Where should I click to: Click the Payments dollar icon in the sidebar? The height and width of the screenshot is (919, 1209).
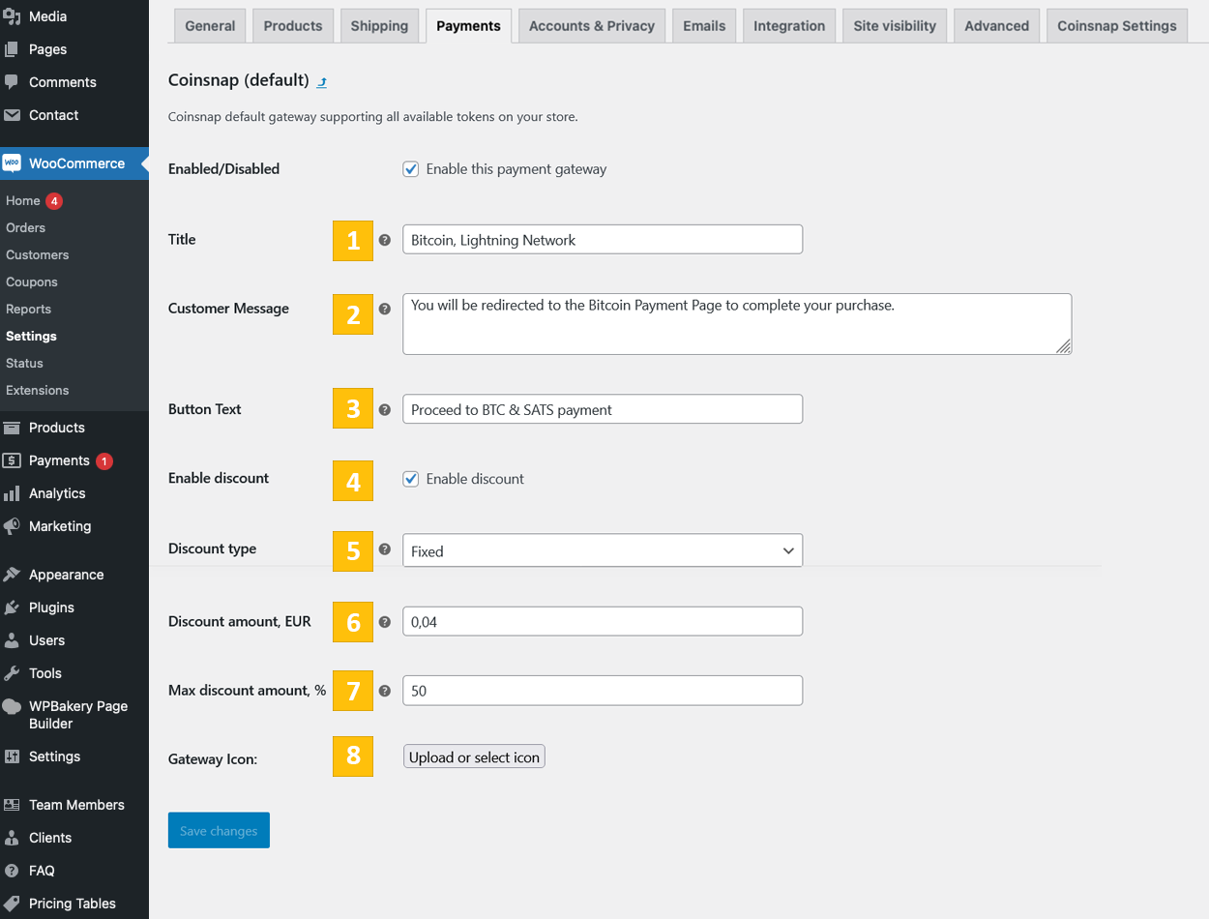pos(12,460)
